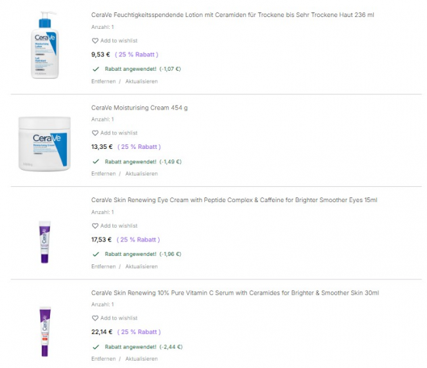Open the Moisturising Cream tub image
Screen dimensions: 427x368
point(44,143)
